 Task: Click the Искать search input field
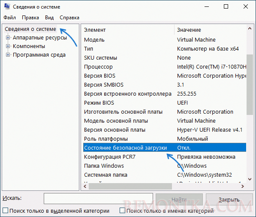click(98, 199)
